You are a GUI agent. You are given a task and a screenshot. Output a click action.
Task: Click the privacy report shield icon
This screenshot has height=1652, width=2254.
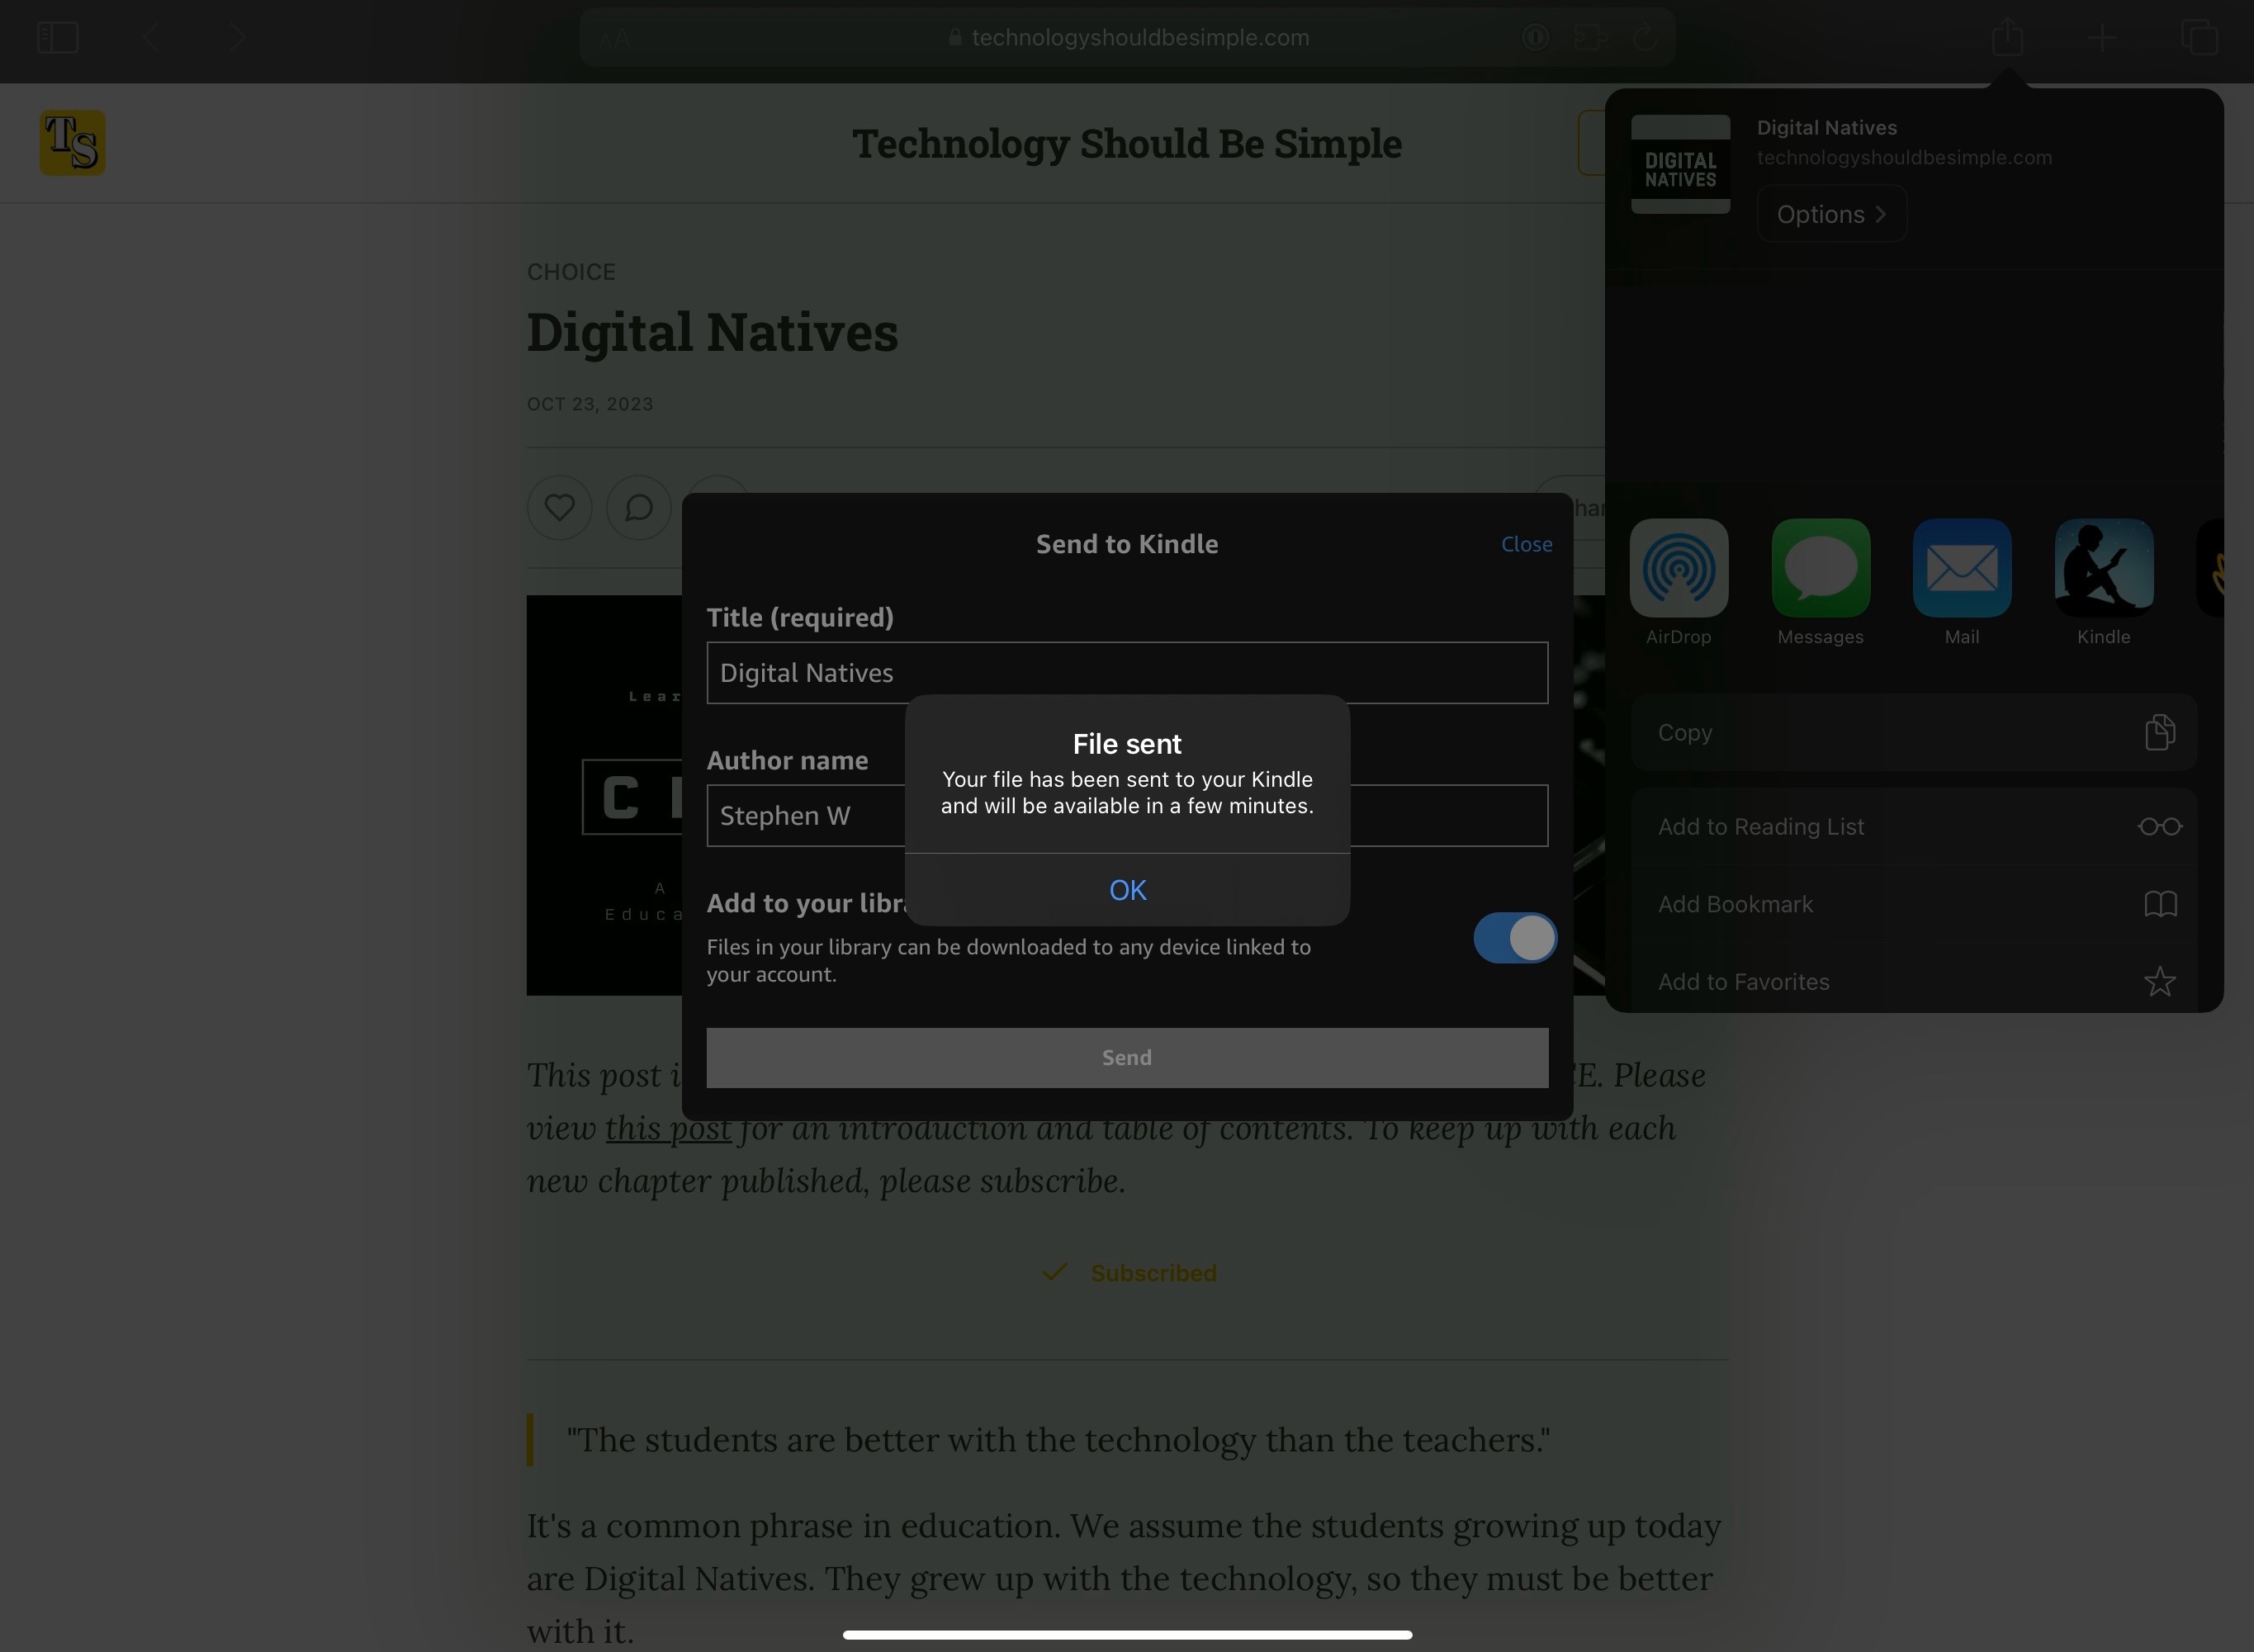pos(1535,38)
